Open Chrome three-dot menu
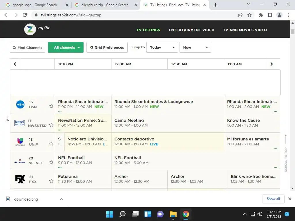295x221 pixels. pos(289,15)
